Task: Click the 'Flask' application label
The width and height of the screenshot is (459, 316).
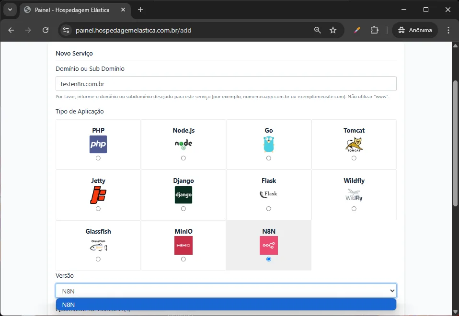Action: click(269, 181)
